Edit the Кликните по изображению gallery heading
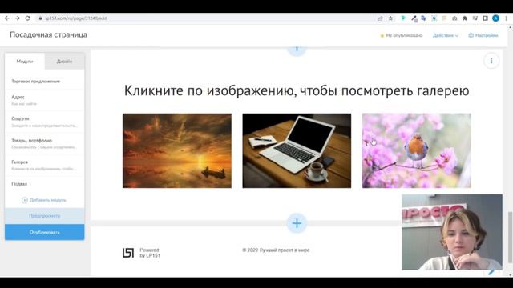Image resolution: width=513 pixels, height=288 pixels. click(297, 90)
